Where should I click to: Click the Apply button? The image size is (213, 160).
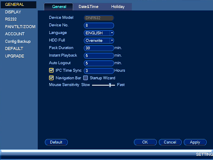pyautogui.click(x=195, y=142)
